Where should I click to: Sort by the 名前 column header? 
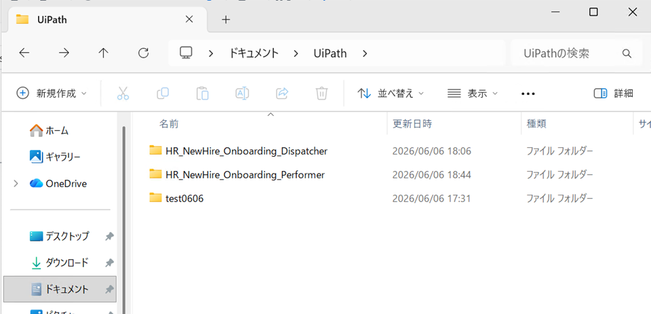169,123
